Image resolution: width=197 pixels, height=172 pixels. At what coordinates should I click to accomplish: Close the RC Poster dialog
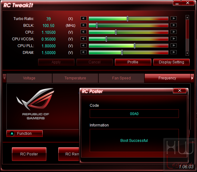point(180,90)
